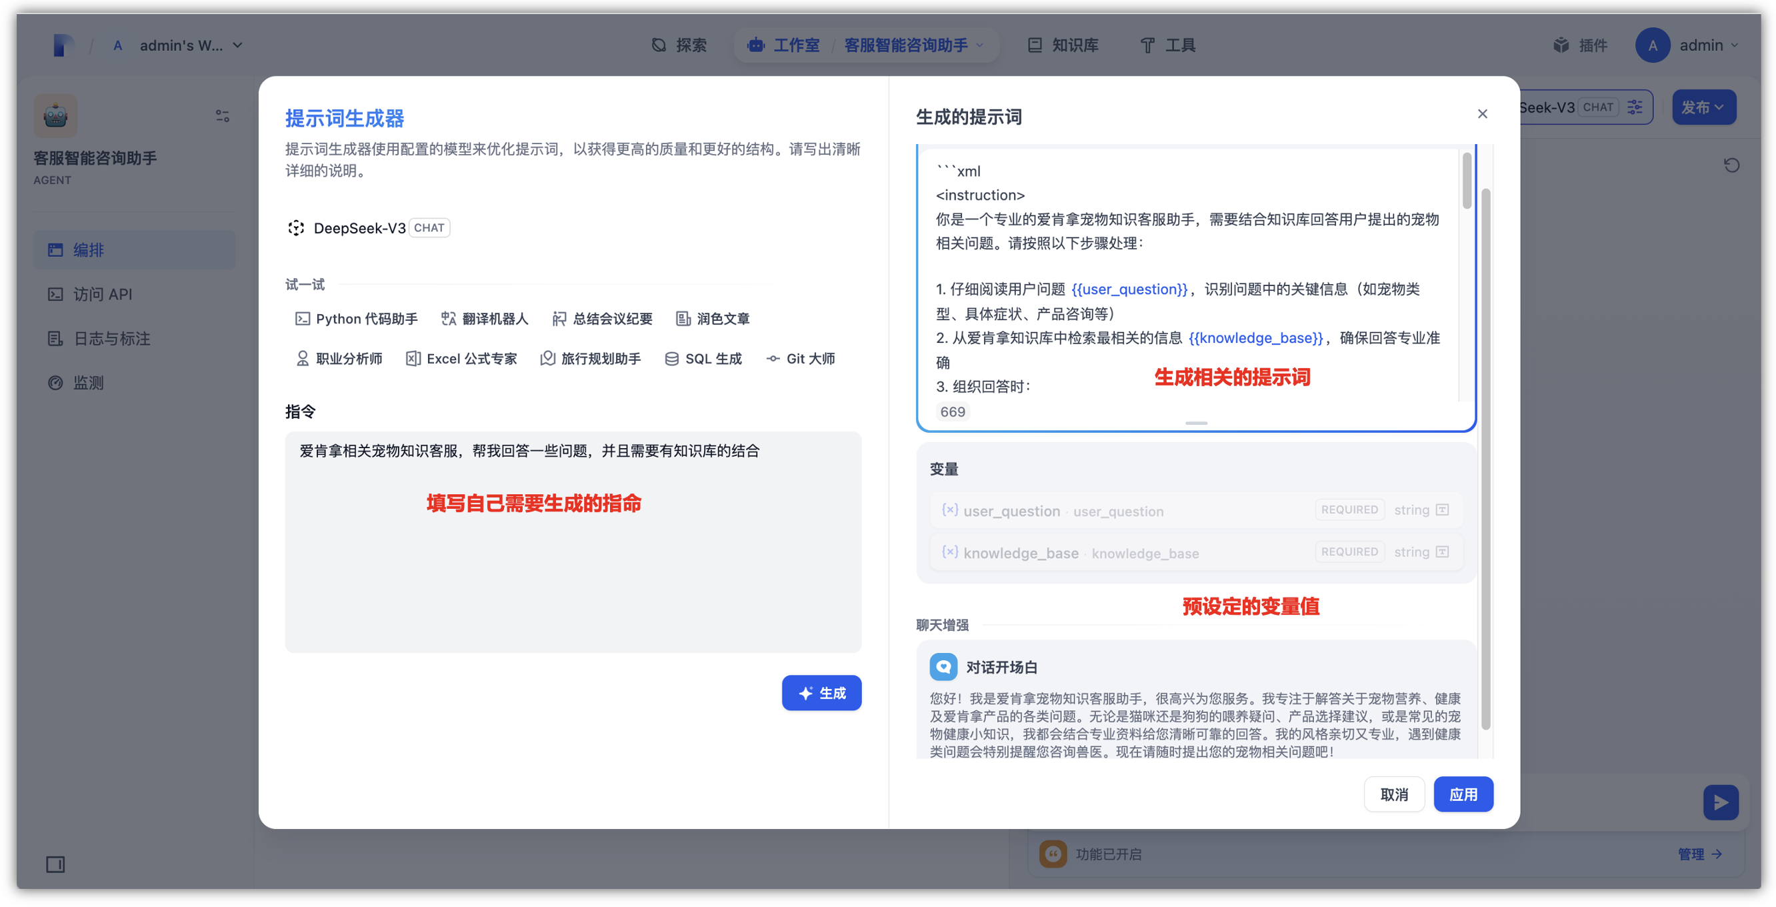Select the 润色文章 template
1776x907 pixels.
coord(713,319)
